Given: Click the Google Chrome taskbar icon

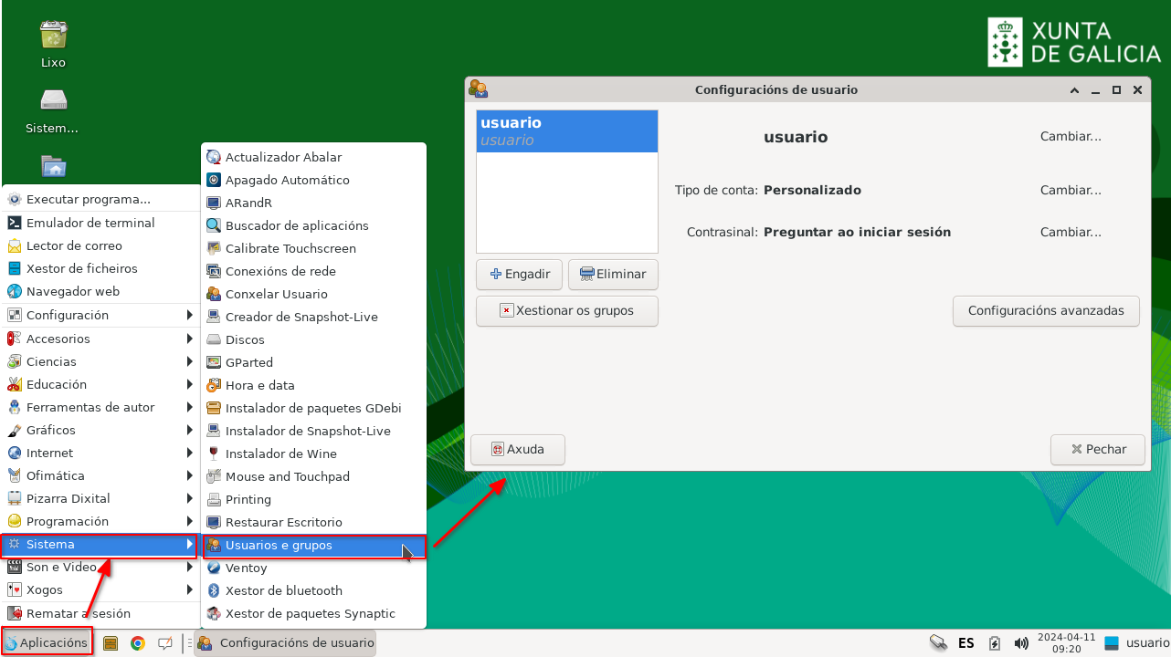Looking at the screenshot, I should (138, 643).
